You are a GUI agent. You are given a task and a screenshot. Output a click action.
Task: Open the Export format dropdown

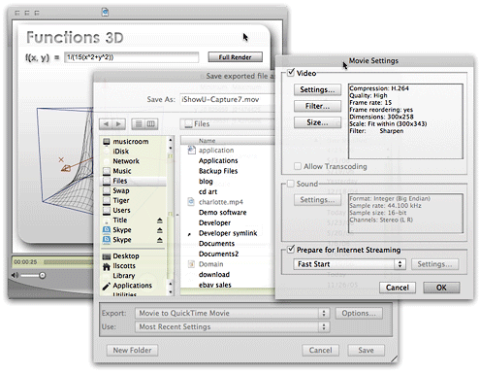[233, 313]
